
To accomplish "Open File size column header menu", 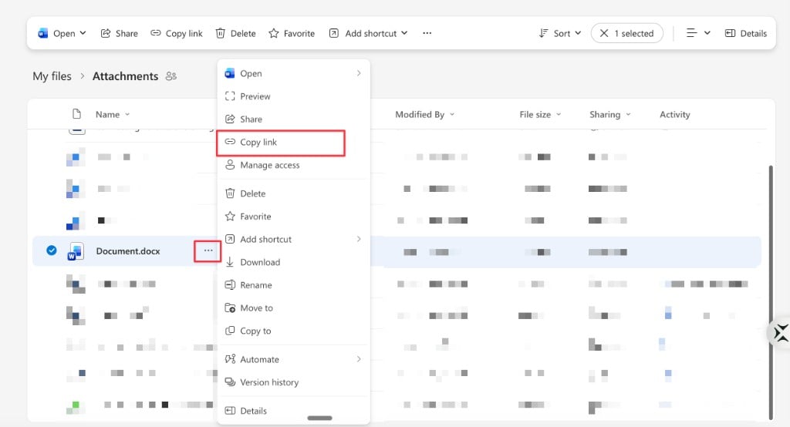I will (540, 114).
